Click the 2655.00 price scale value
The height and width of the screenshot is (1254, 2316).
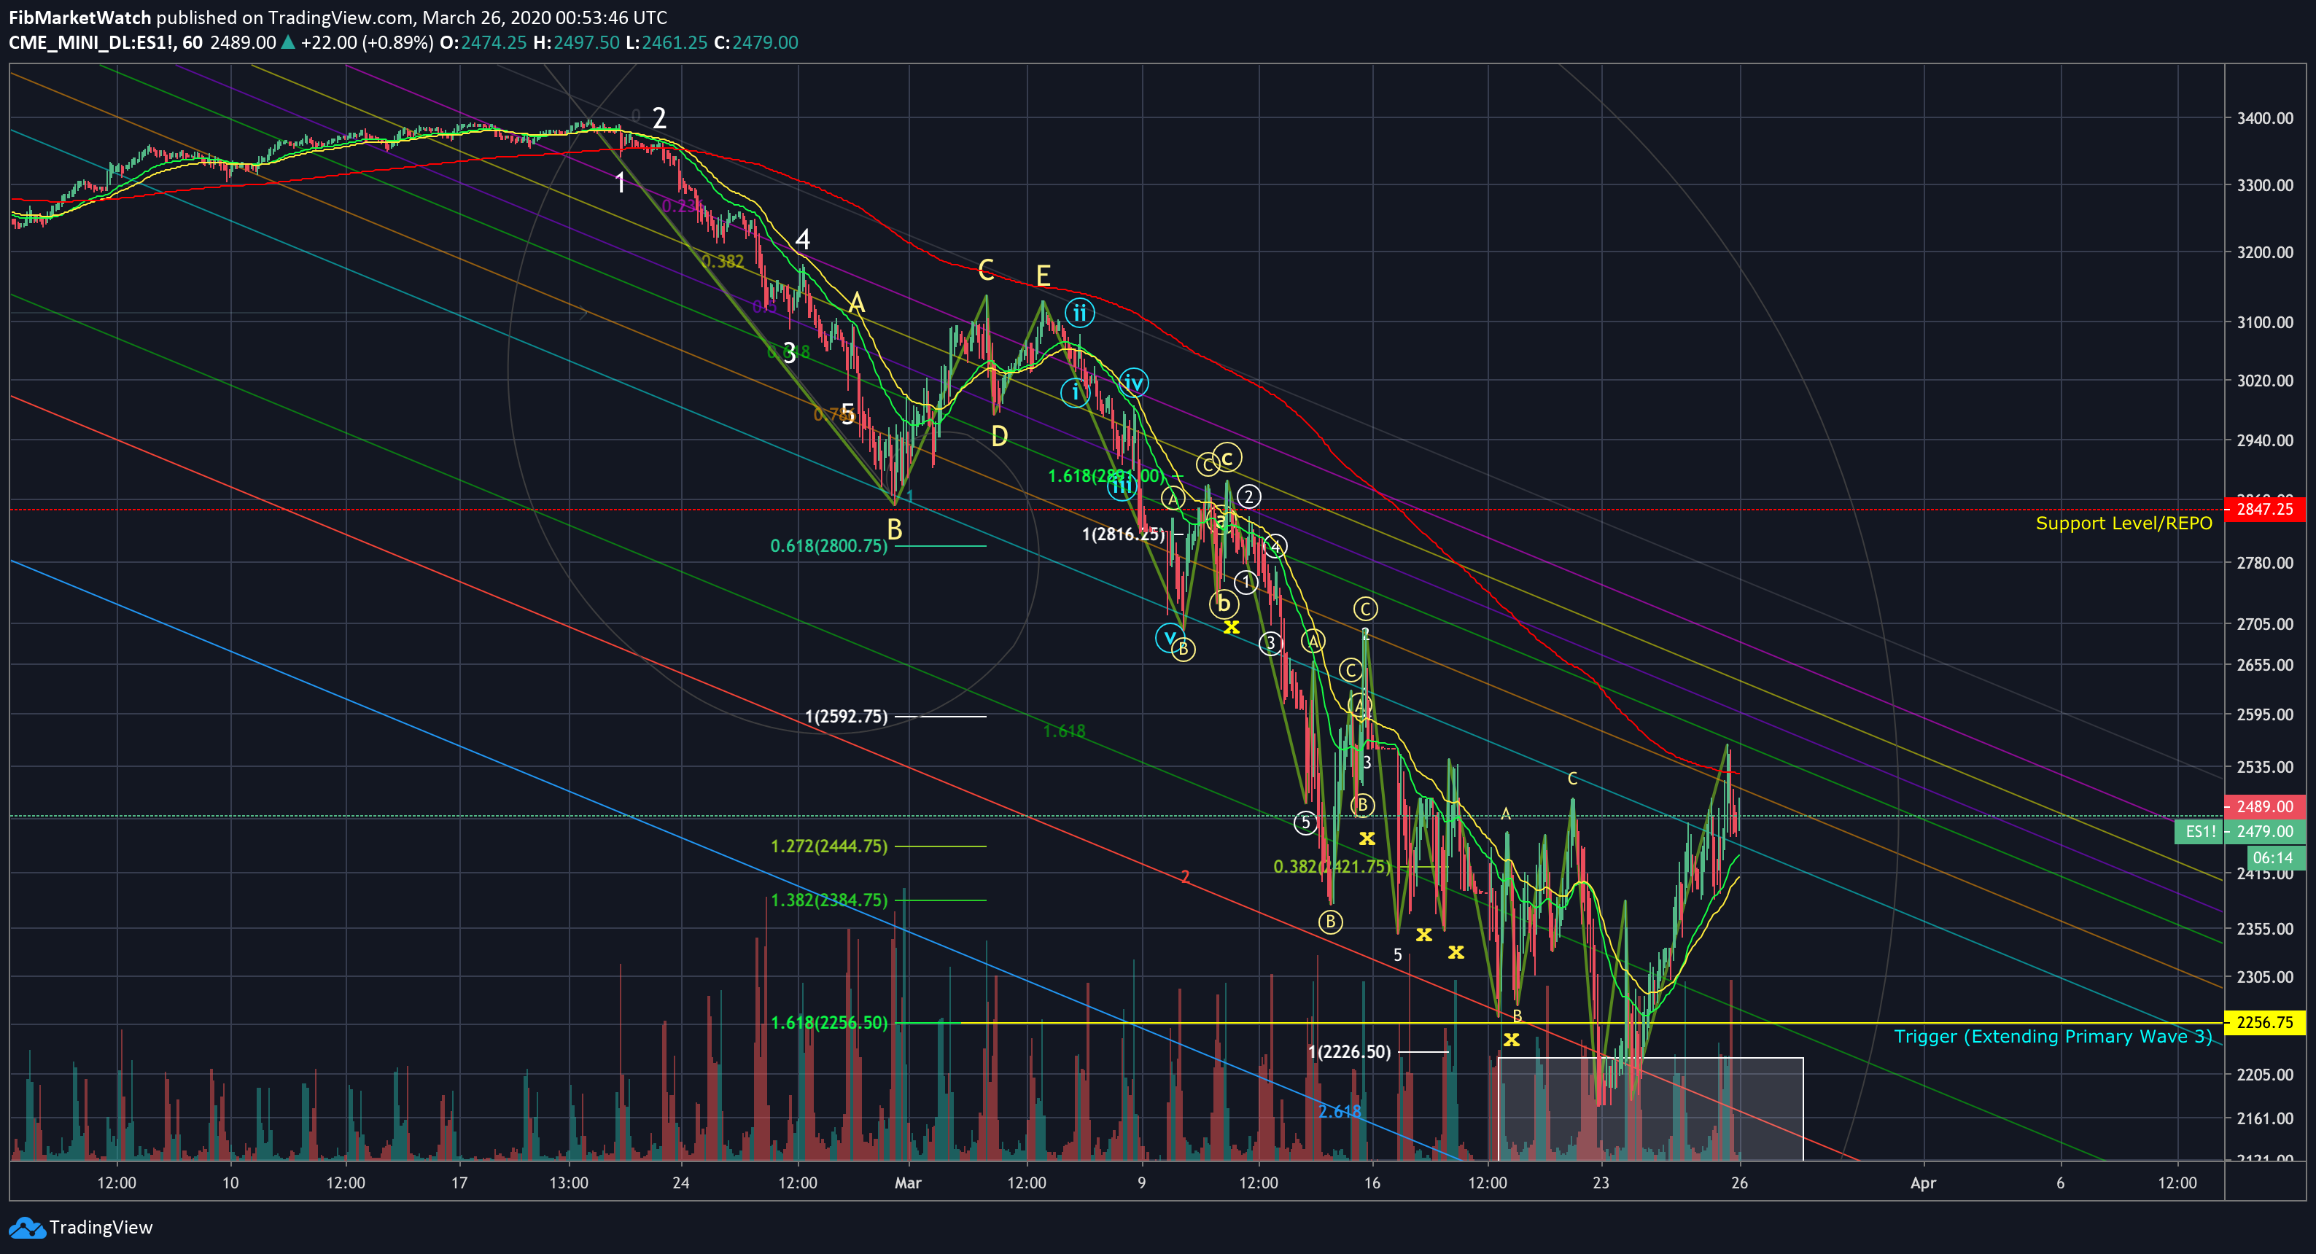click(2265, 665)
